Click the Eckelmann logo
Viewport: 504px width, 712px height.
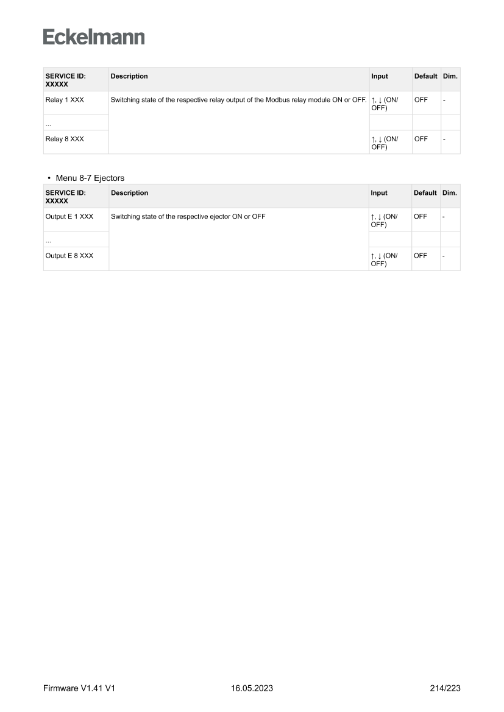point(94,37)
